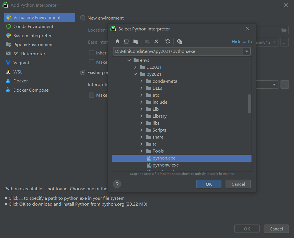Click browse button next to Interpreter field
Screen dimensions: 294x238
284,85
